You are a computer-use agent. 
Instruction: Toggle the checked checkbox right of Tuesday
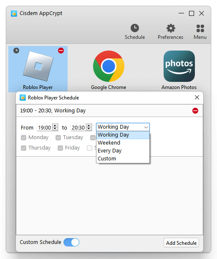[93, 137]
